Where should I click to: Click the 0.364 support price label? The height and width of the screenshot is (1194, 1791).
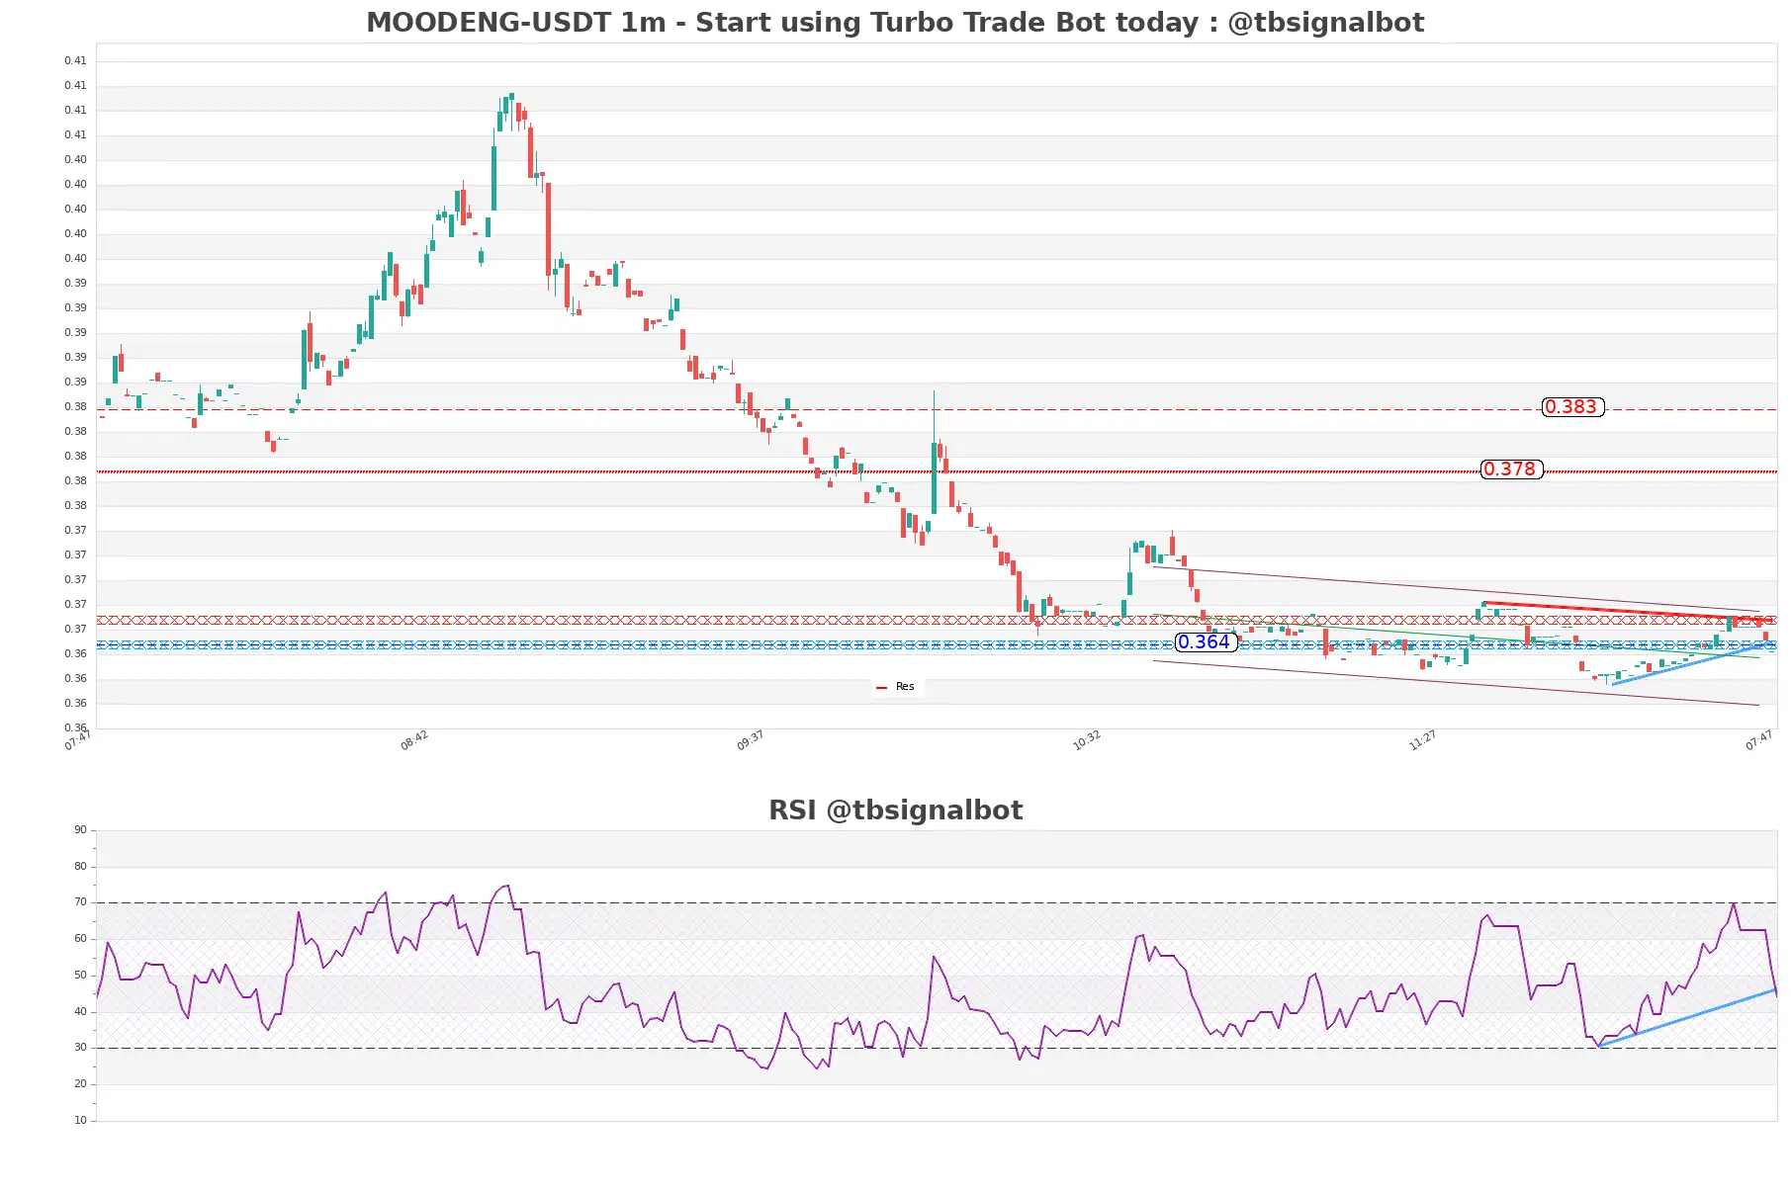pos(1206,642)
